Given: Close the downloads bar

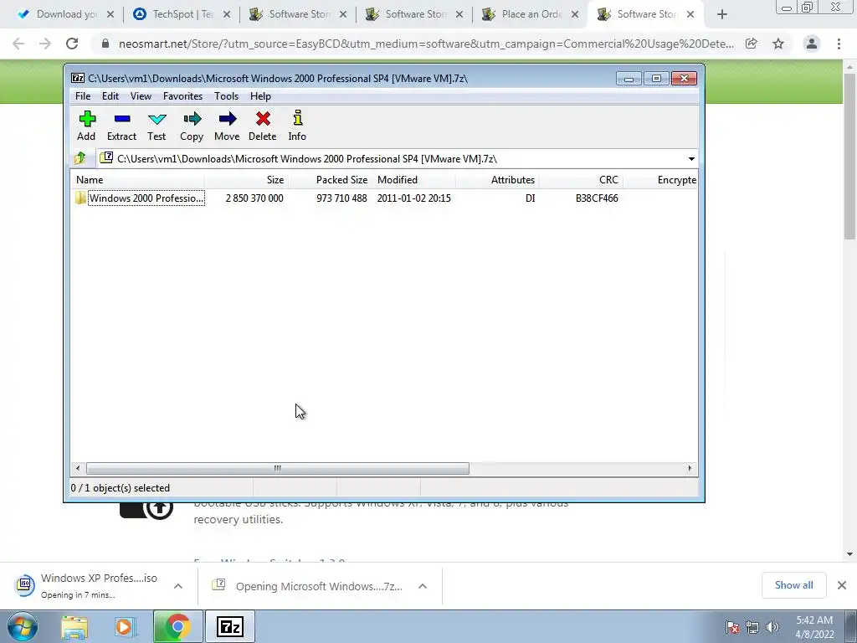Looking at the screenshot, I should pyautogui.click(x=842, y=585).
